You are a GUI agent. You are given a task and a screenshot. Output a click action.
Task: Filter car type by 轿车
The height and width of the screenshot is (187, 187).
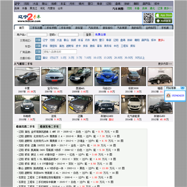pos(45,46)
